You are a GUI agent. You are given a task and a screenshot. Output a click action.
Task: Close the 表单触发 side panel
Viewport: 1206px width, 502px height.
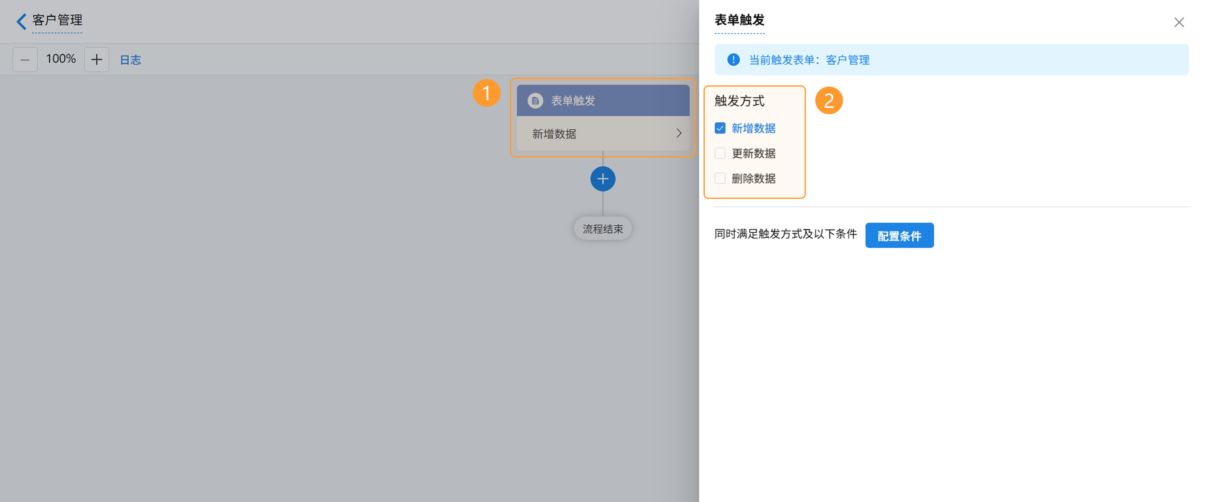(x=1178, y=22)
